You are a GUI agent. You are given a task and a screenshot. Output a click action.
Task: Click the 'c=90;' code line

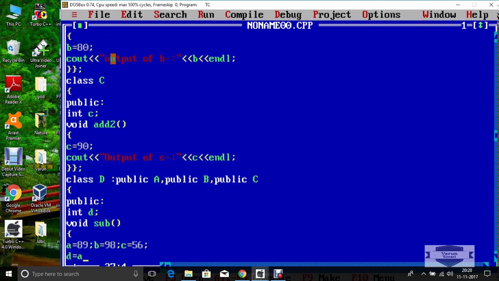80,146
